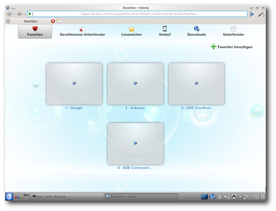Select the Favoriten browser tab
Screen dimensions: 276x211
(x=31, y=21)
